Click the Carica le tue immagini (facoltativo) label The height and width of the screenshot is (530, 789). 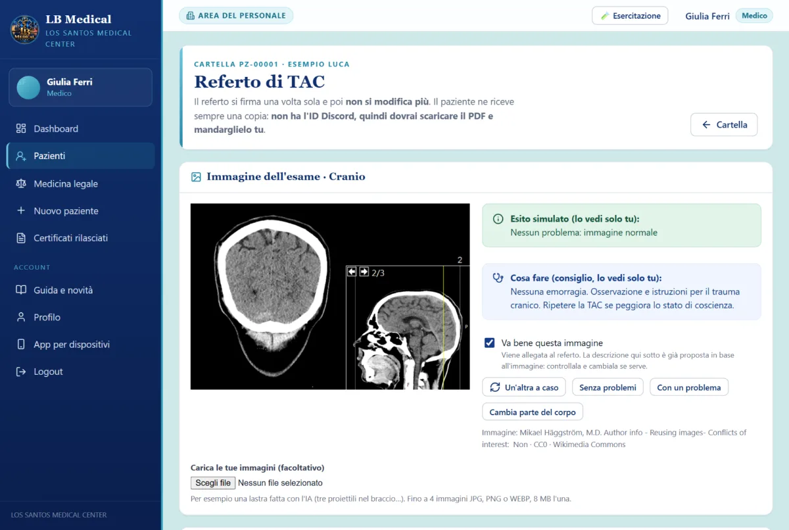tap(258, 468)
